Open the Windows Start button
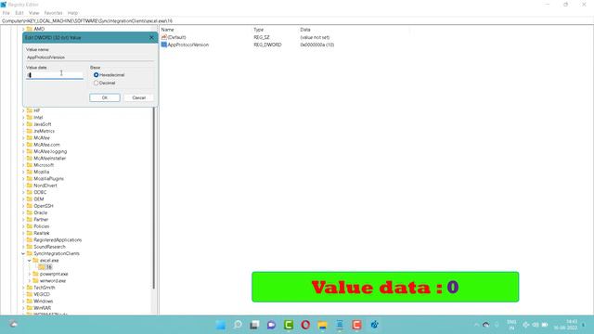594x334 pixels. click(x=221, y=325)
